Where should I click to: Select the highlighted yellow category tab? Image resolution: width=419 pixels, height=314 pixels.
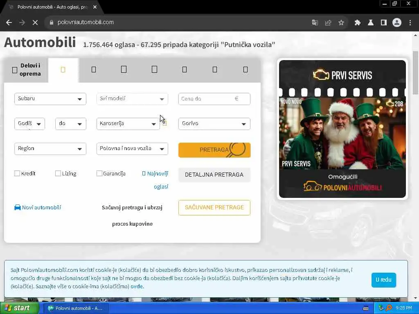[x=63, y=70]
